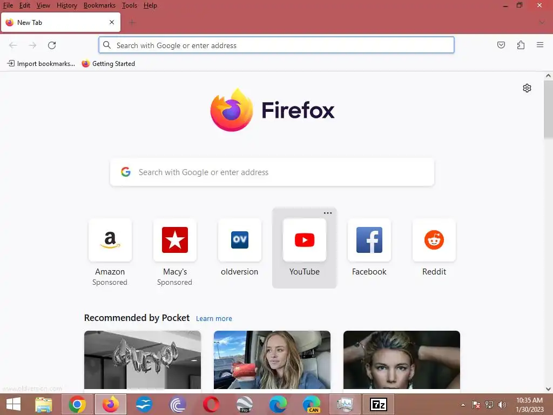Open the Save to Pocket button

click(x=501, y=45)
